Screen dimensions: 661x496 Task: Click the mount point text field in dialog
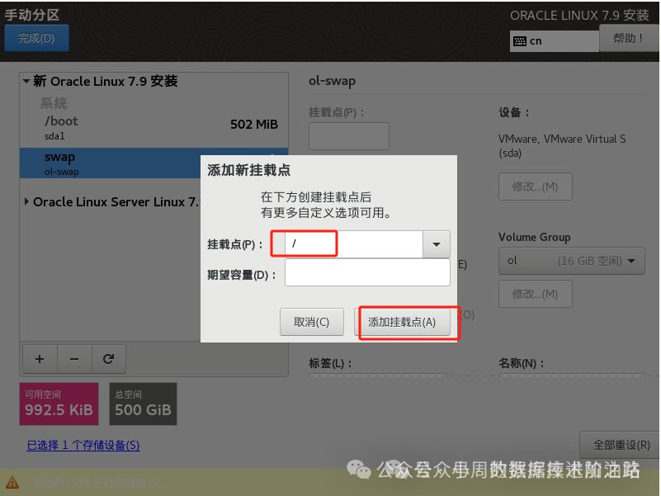point(354,244)
